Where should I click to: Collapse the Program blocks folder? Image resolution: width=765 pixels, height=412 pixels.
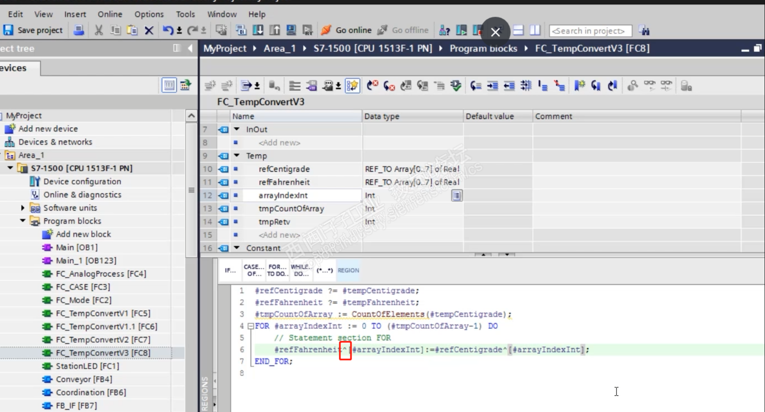[22, 221]
